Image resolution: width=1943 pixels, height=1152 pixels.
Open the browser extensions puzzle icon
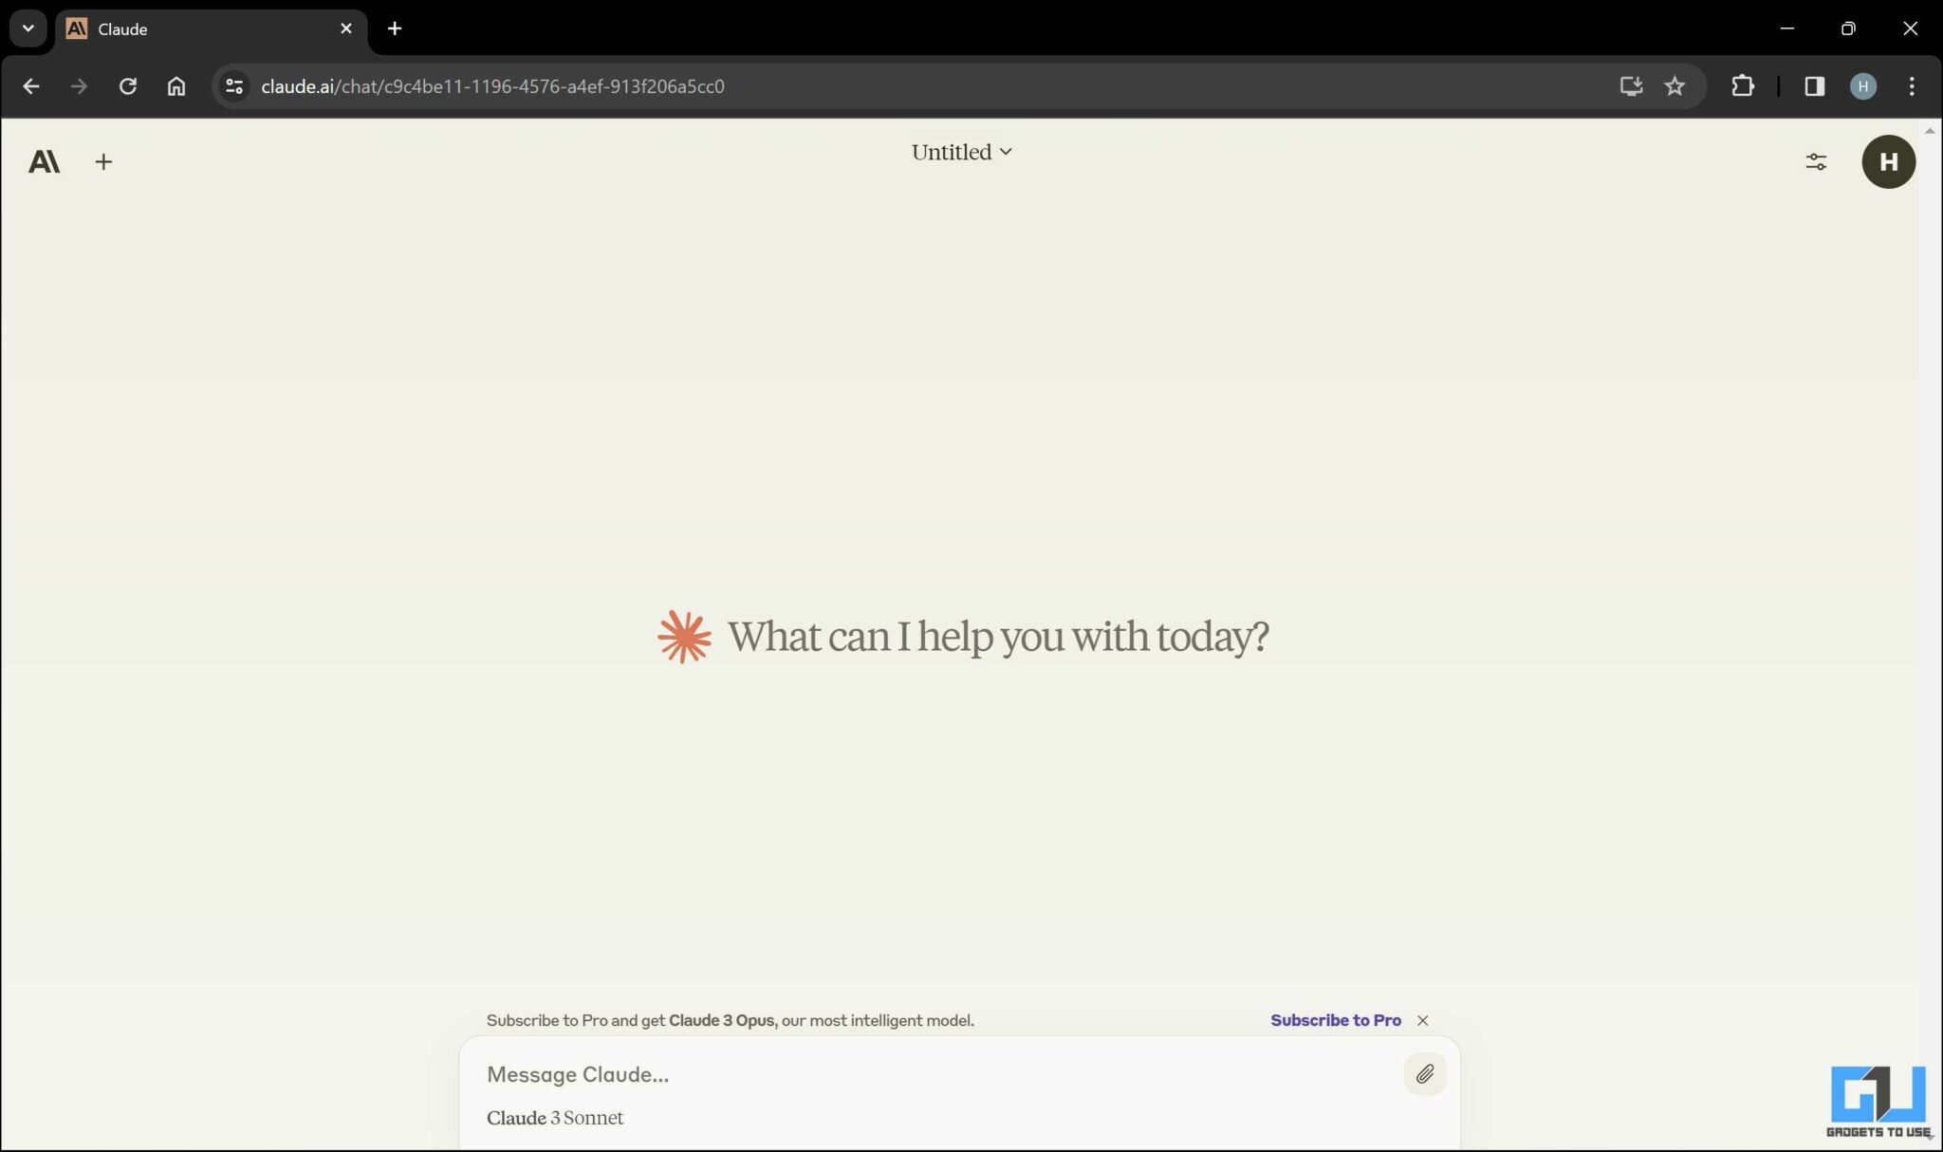pos(1742,86)
